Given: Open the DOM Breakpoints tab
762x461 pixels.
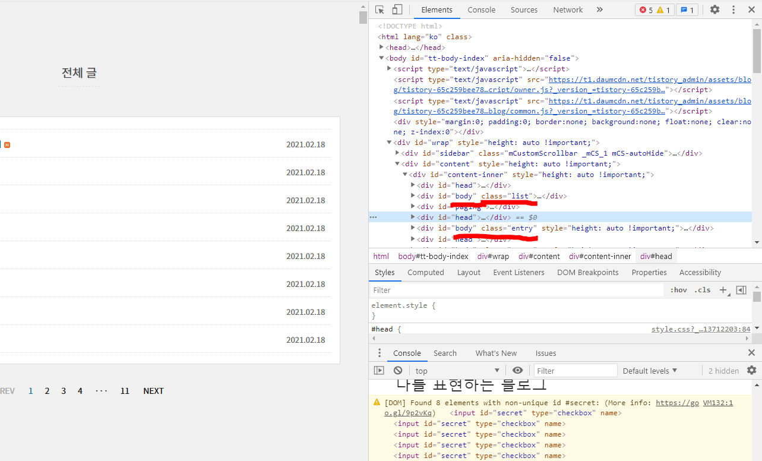Looking at the screenshot, I should pos(587,272).
